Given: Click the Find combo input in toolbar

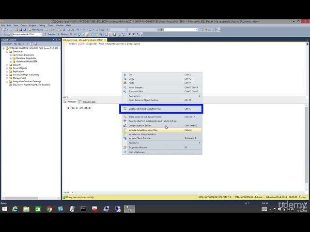Looking at the screenshot, I should click(181, 29).
